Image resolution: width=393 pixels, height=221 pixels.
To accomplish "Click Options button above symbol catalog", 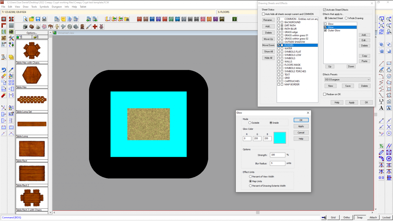I will tap(32, 33).
